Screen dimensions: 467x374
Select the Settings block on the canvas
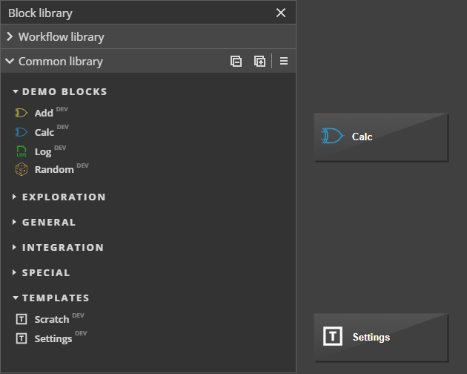381,337
